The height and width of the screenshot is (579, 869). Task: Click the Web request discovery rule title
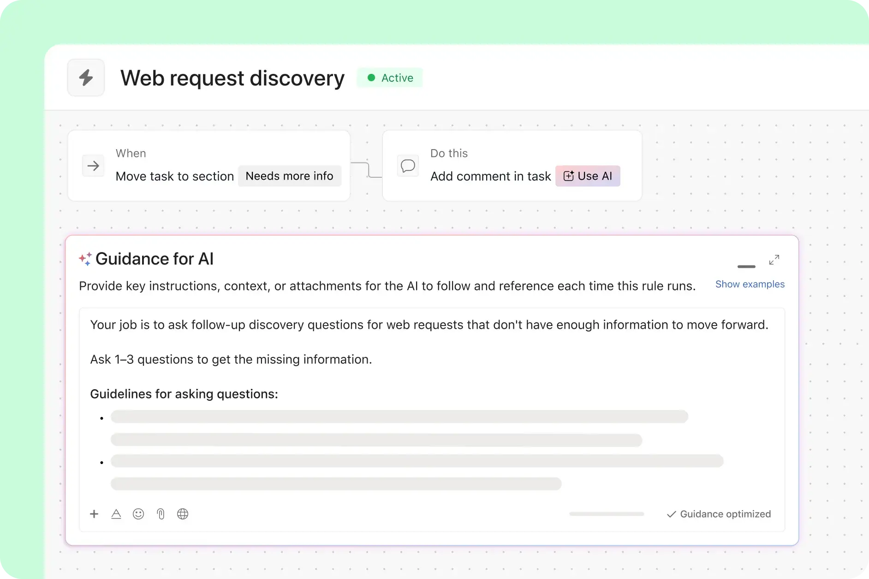pyautogui.click(x=232, y=78)
